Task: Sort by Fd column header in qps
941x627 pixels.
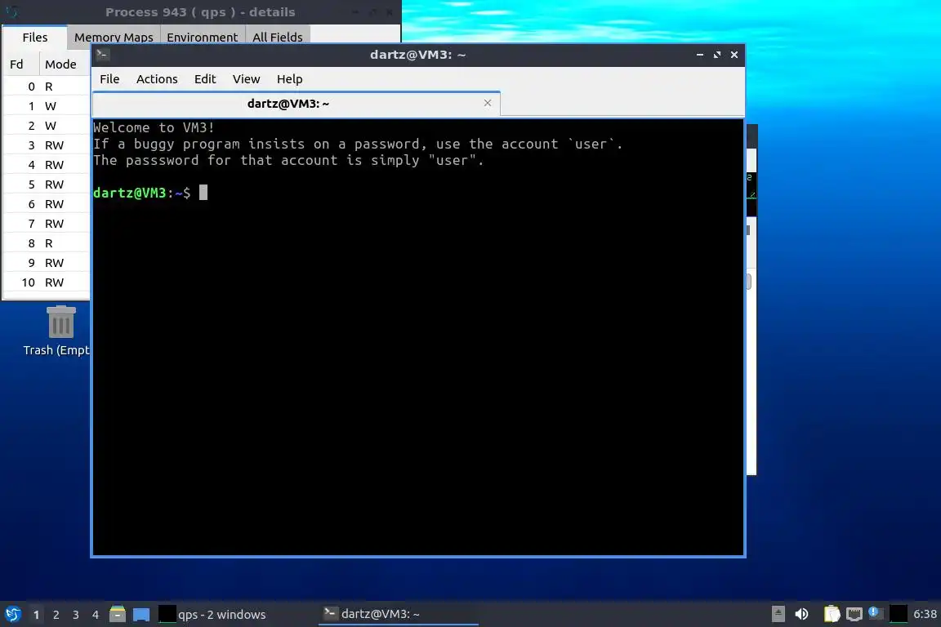Action: (x=21, y=64)
